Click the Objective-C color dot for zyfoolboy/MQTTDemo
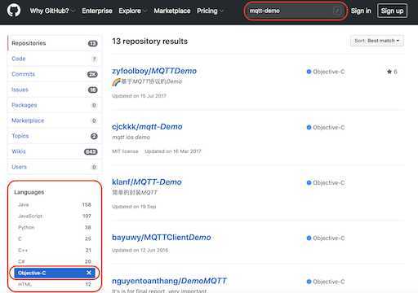 click(x=309, y=72)
